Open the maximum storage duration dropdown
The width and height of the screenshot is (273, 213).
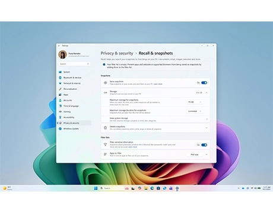195,111
